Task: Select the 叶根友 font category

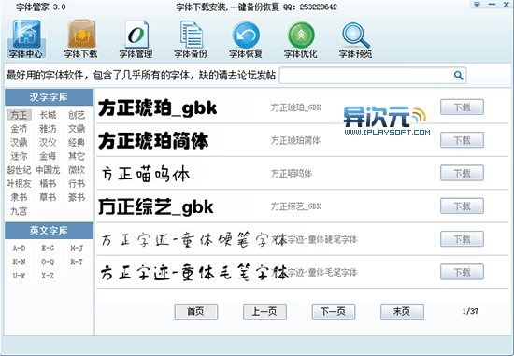Action: [x=19, y=183]
